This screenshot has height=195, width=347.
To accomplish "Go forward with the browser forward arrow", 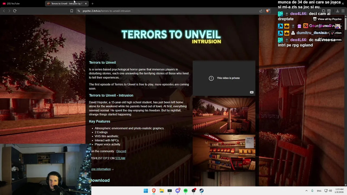I will [9, 11].
